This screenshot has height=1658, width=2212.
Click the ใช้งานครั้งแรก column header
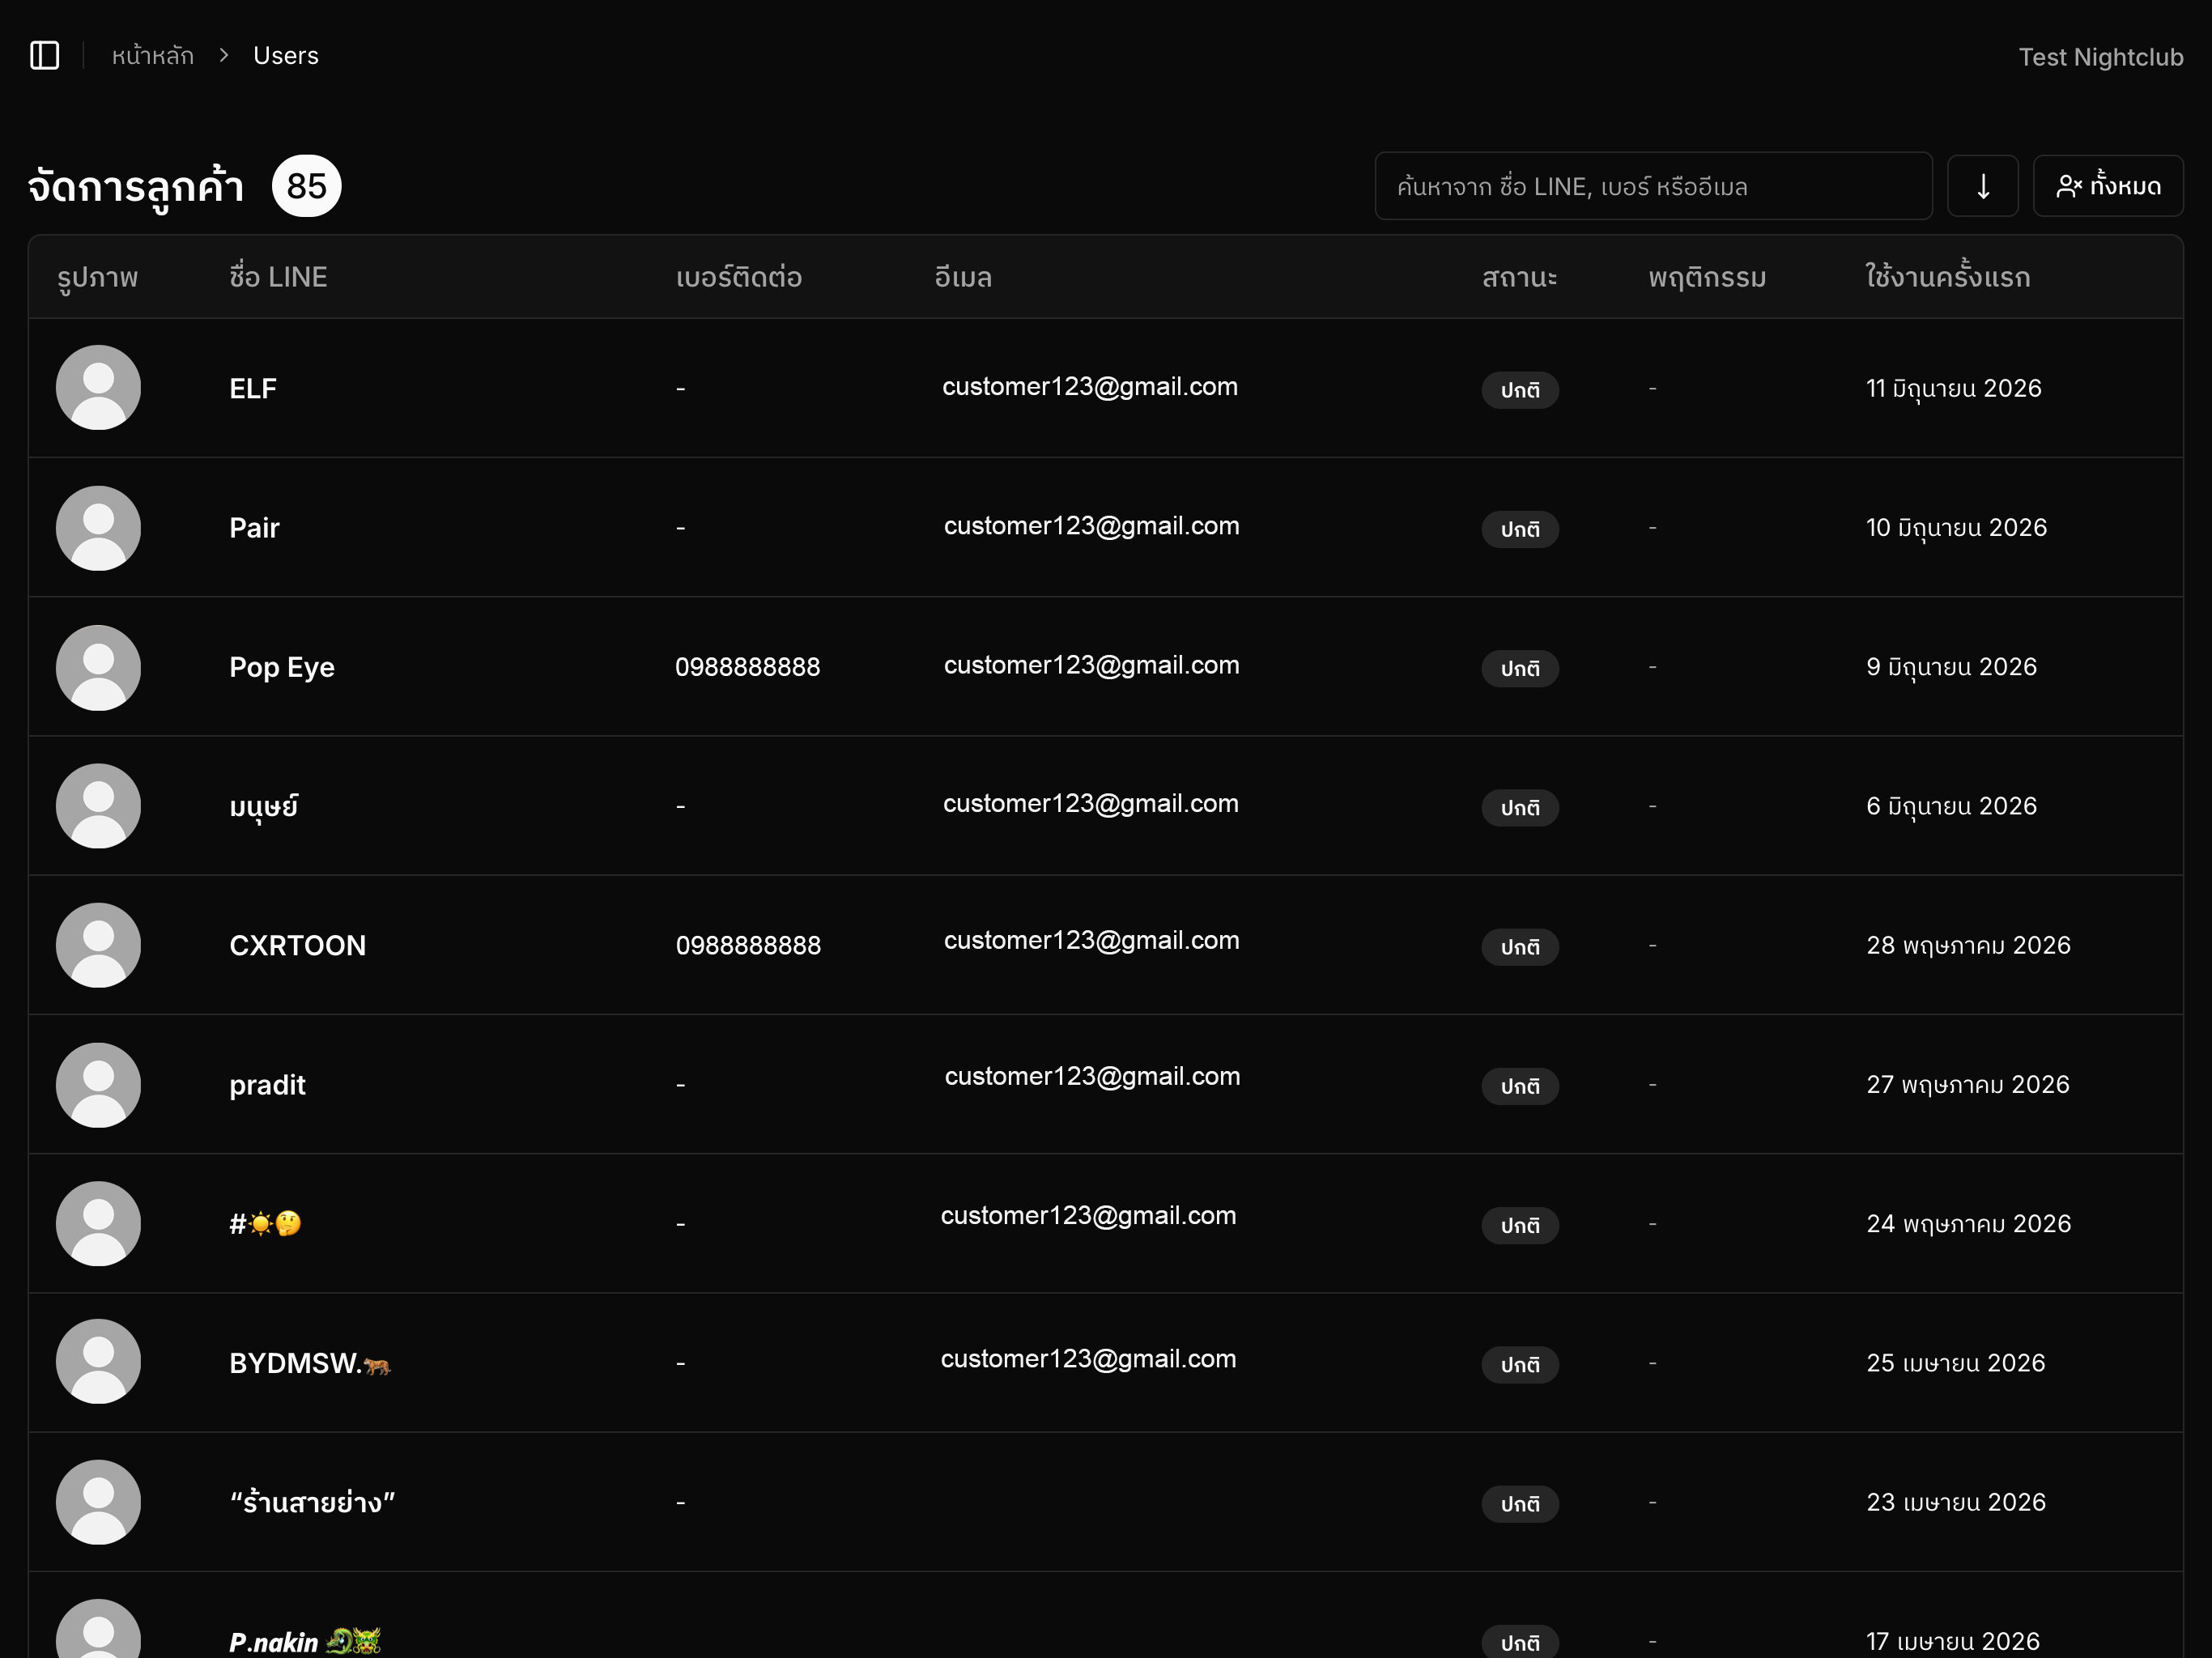pos(1948,277)
